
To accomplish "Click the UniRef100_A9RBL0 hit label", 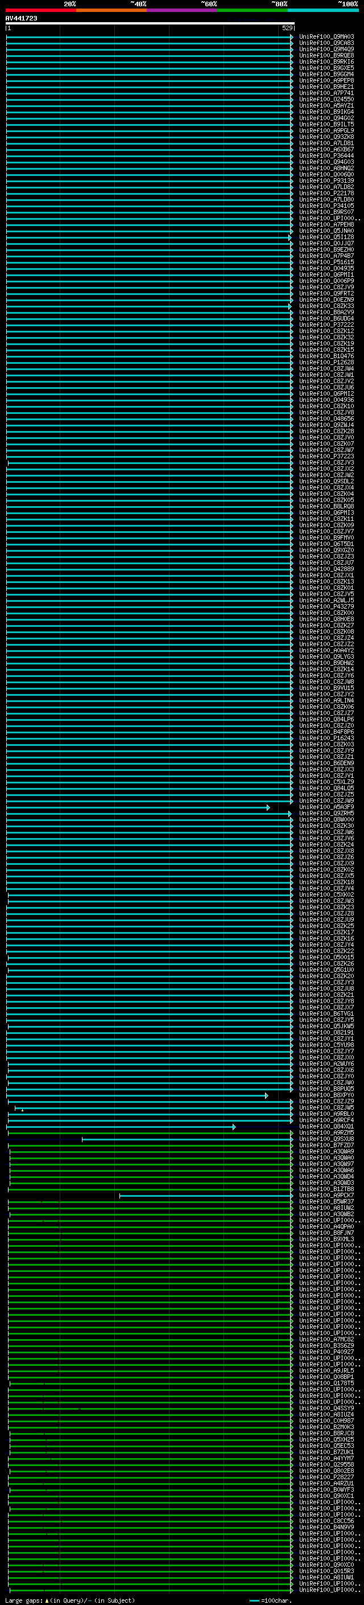I will [326, 1114].
